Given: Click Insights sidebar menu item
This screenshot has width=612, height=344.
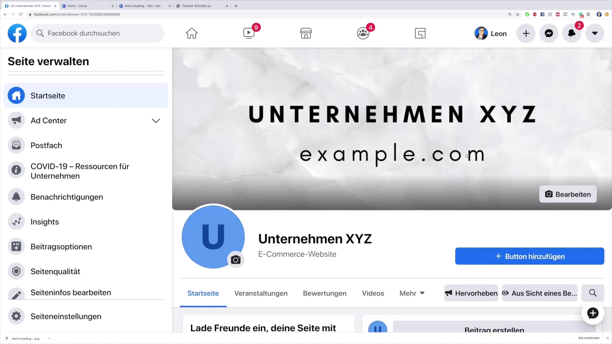Looking at the screenshot, I should point(45,221).
